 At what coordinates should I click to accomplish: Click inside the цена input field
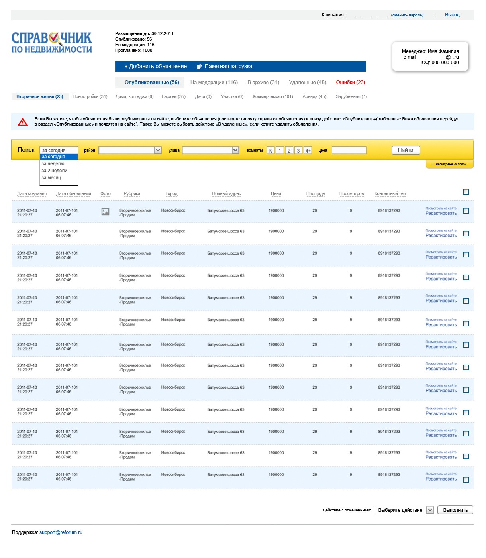click(x=349, y=150)
